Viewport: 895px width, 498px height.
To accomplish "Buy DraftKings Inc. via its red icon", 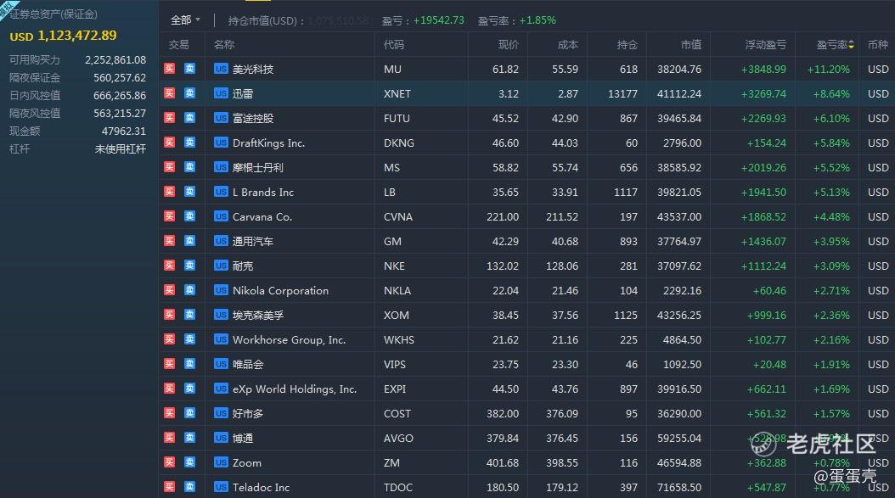I will (170, 142).
